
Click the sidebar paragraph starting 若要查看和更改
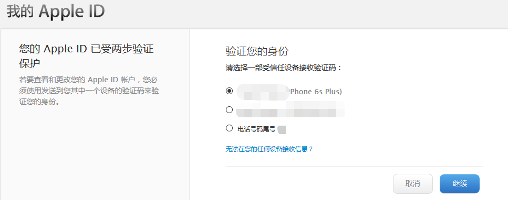pyautogui.click(x=89, y=91)
